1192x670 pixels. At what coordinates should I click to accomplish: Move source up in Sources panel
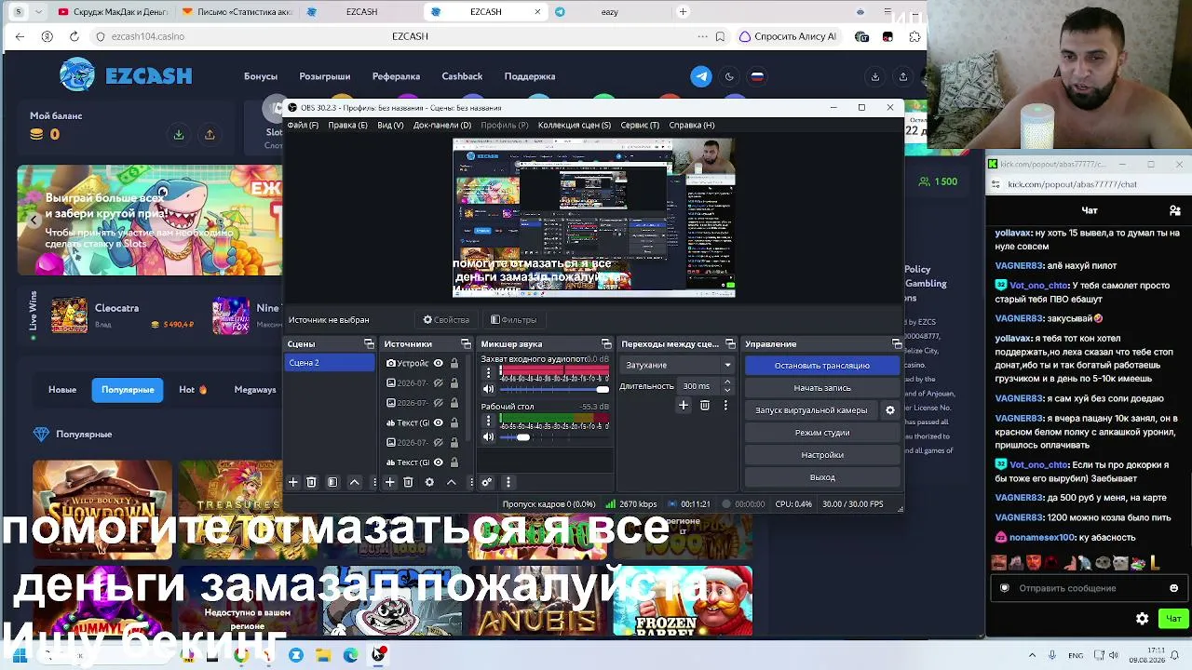(x=452, y=482)
